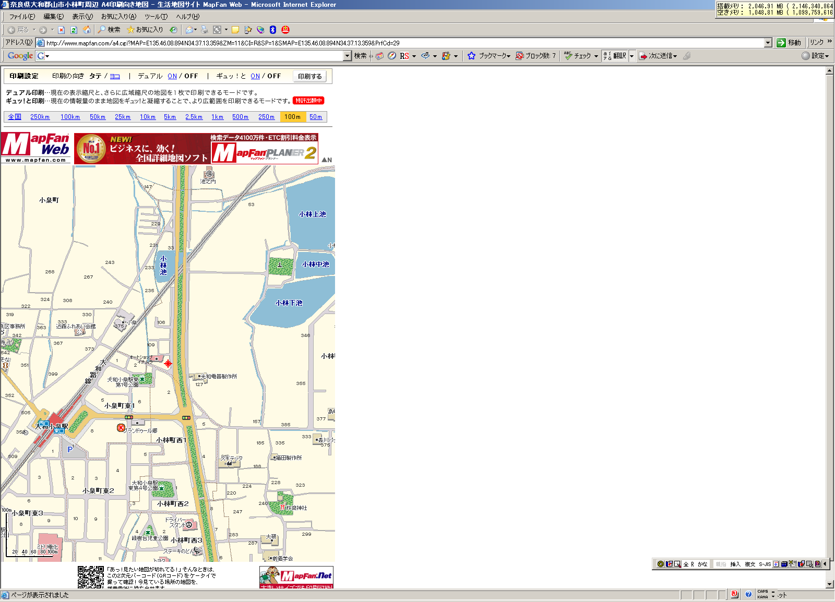Click the Bluetooth icon in IE toolbar
Image resolution: width=835 pixels, height=602 pixels.
272,30
